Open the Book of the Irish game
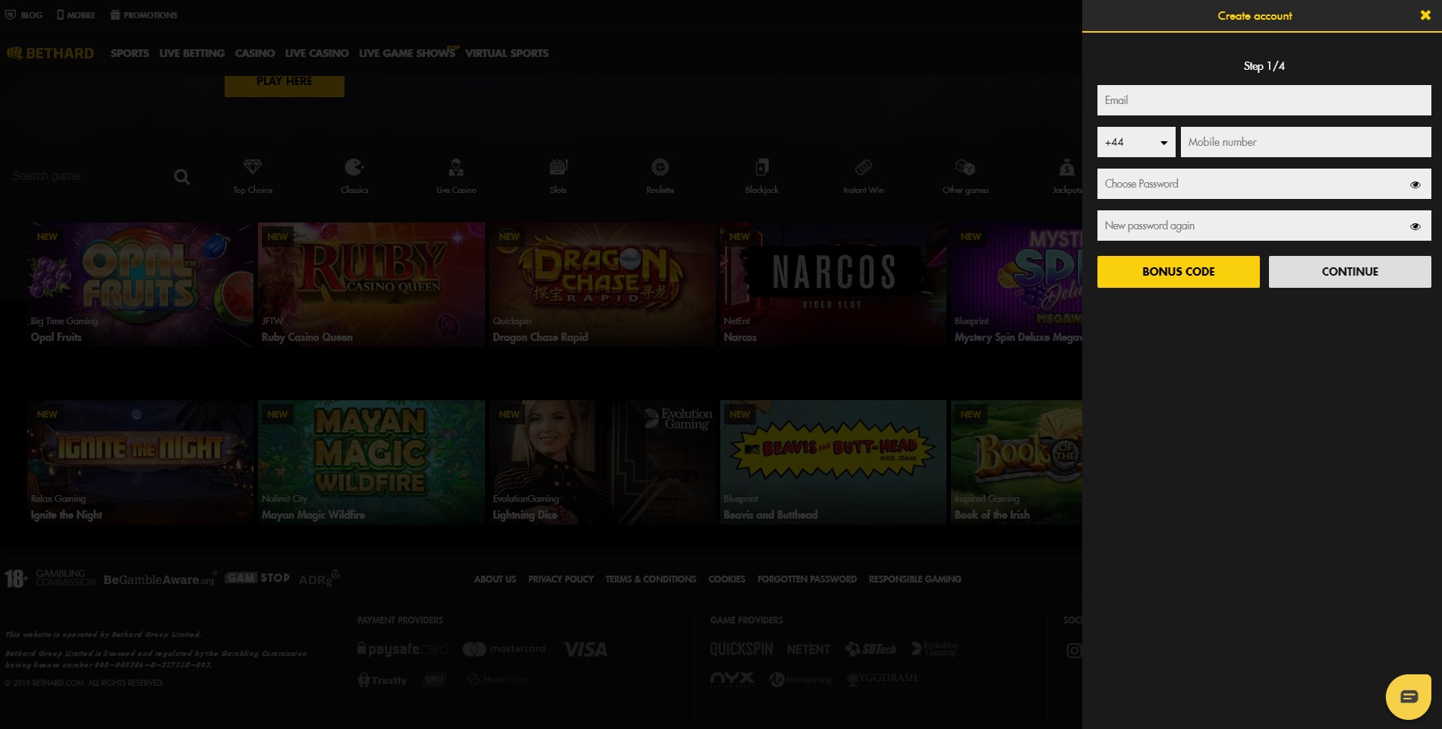The height and width of the screenshot is (729, 1442). point(1016,462)
